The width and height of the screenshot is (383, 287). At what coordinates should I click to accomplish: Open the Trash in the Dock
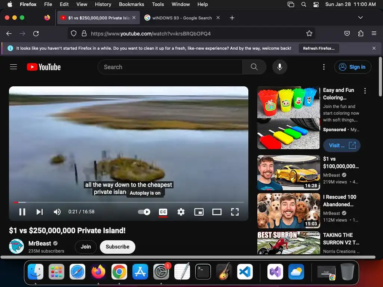(x=347, y=271)
